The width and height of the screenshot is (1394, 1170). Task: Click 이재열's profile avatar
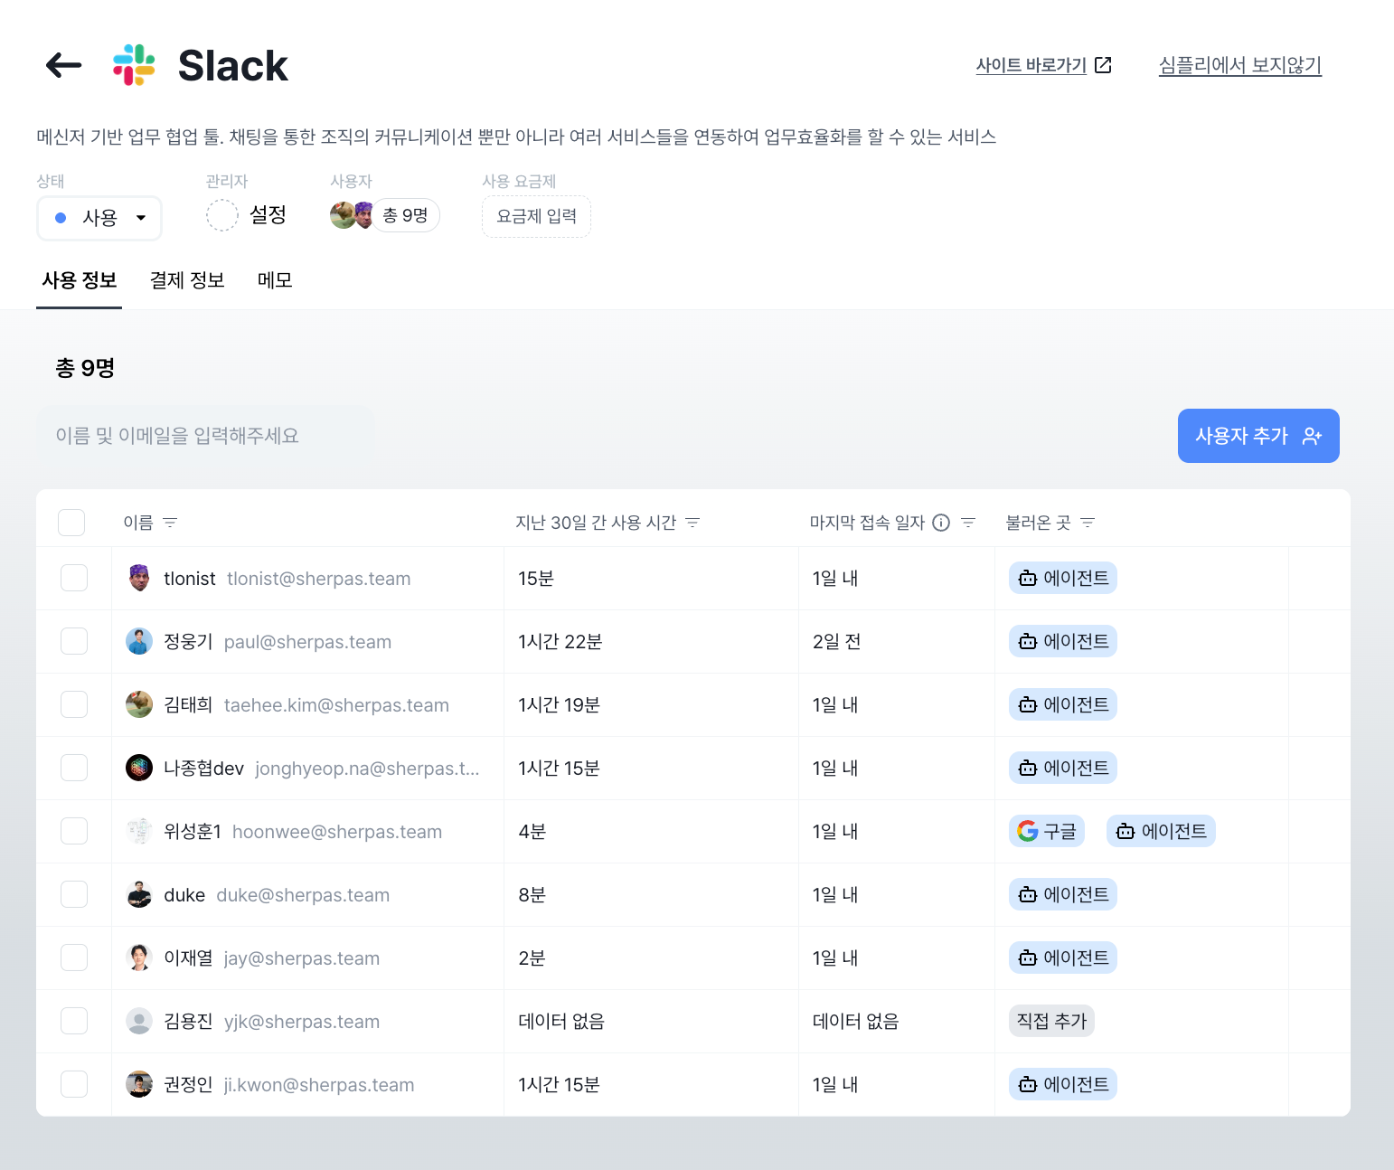point(139,958)
